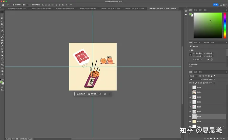Open the History panel icon
The height and width of the screenshot is (140, 228).
point(186,11)
